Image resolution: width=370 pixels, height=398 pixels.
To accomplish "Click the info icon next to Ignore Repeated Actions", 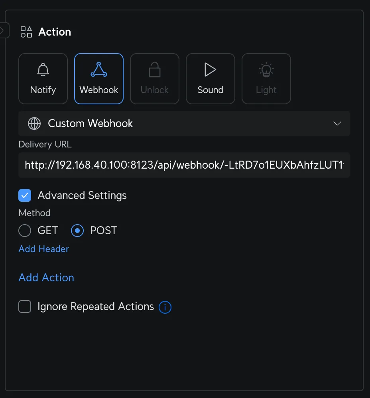I will 165,306.
